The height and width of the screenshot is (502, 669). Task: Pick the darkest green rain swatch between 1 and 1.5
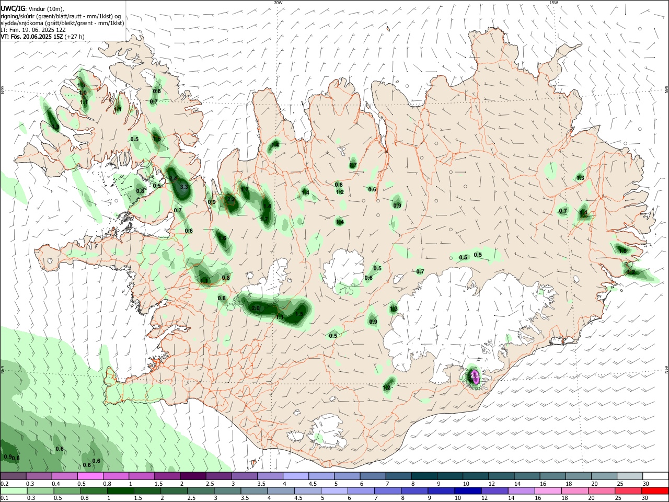(x=121, y=490)
